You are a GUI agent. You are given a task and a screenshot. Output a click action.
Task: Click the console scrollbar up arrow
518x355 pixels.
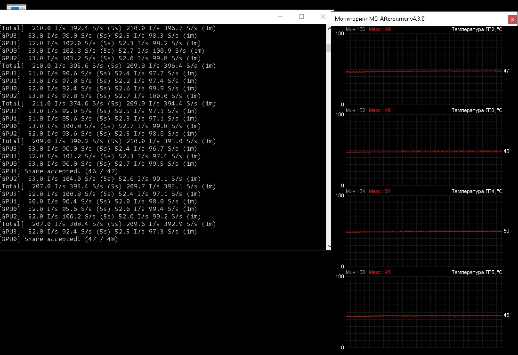pos(328,28)
